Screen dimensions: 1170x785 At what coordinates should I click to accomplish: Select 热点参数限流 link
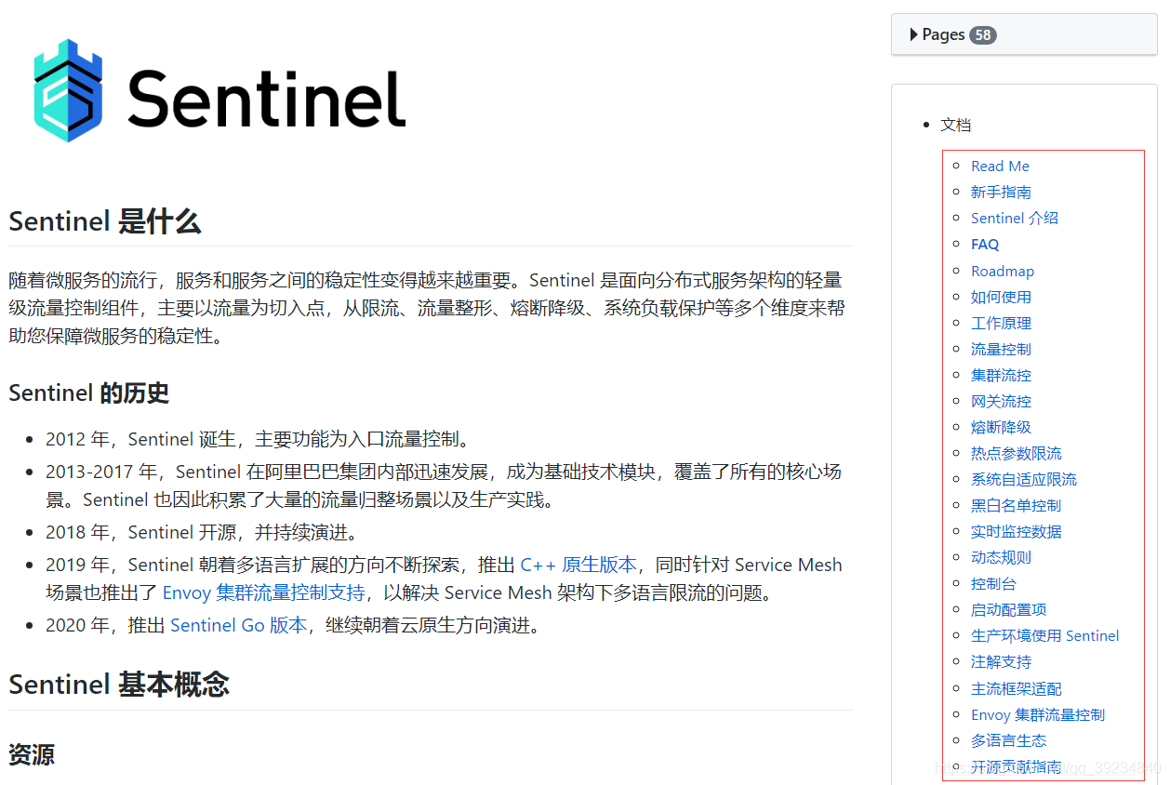coord(1017,453)
